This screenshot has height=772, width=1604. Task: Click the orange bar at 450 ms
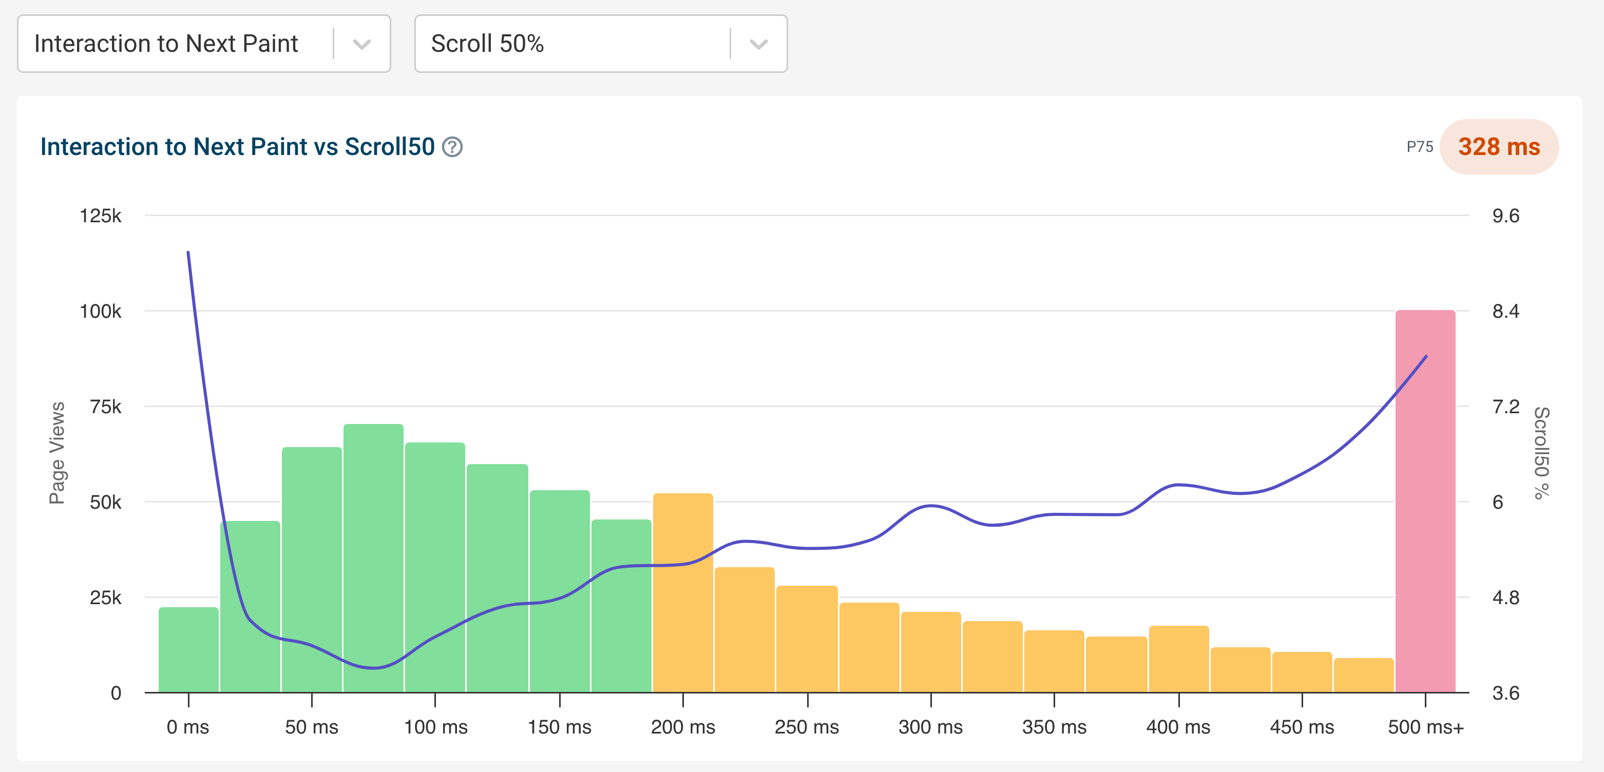coord(1302,672)
